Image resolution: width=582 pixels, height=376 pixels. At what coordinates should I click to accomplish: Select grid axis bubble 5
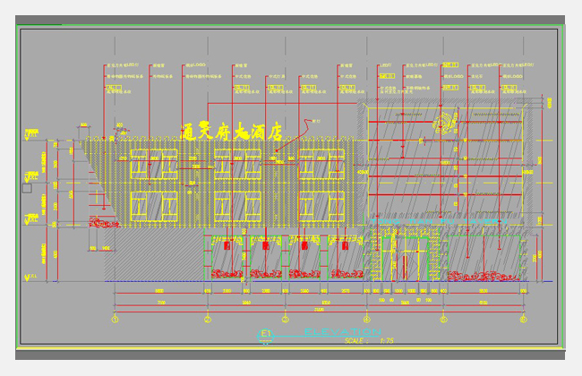click(443, 320)
